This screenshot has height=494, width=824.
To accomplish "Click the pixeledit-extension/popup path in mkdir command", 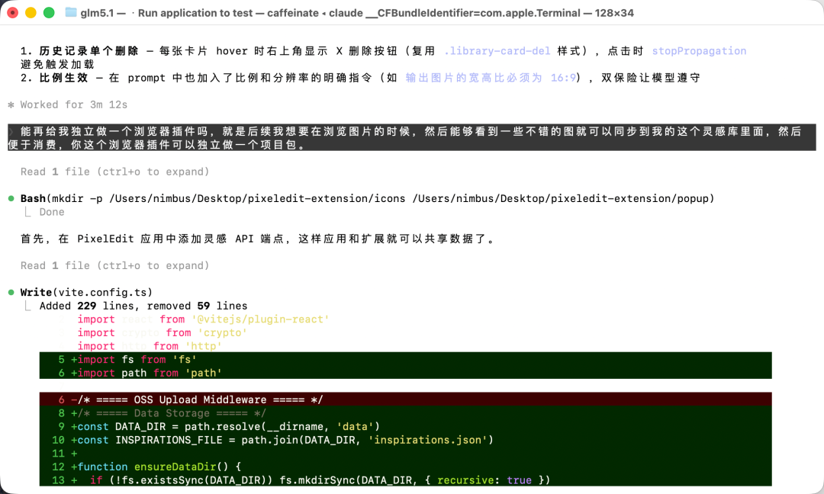I will [561, 198].
